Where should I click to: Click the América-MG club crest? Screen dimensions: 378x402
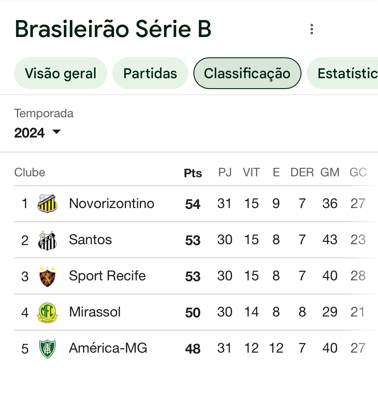pyautogui.click(x=47, y=349)
